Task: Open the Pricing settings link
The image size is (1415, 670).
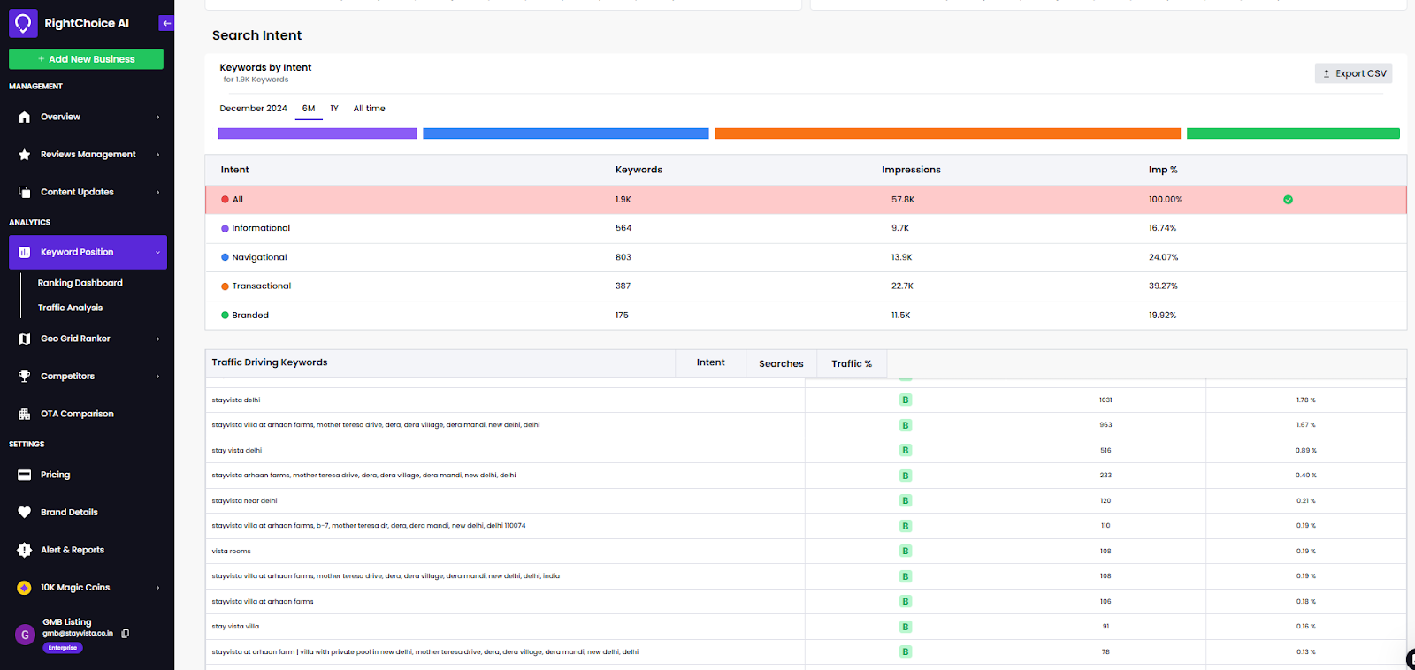Action: [x=55, y=475]
